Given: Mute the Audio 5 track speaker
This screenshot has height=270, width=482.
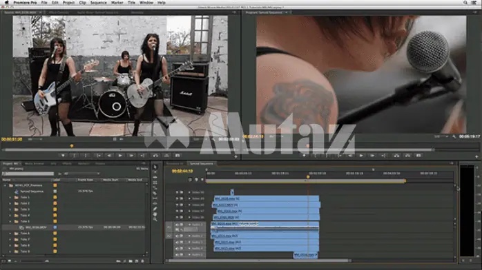Looking at the screenshot, I should [x=177, y=255].
